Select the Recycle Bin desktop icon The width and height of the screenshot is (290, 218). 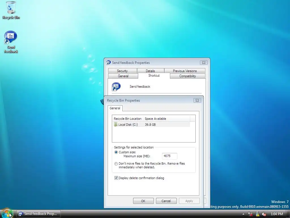[x=11, y=10]
